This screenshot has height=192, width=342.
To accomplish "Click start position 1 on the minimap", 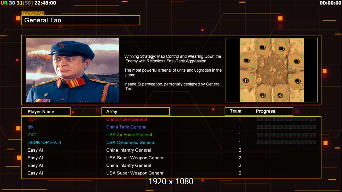I will click(x=245, y=80).
